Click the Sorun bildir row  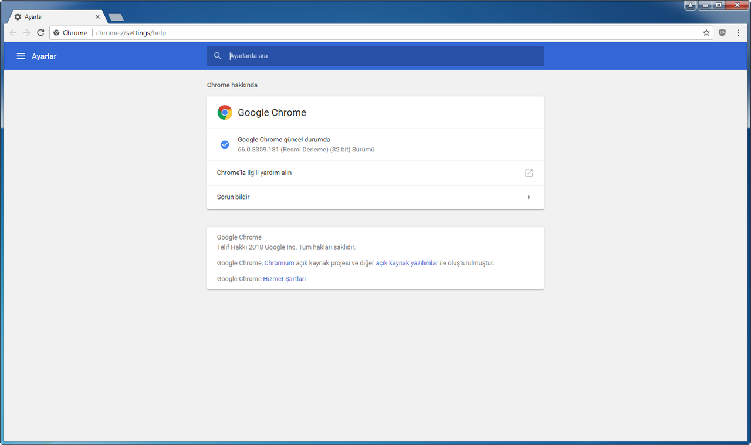click(375, 197)
